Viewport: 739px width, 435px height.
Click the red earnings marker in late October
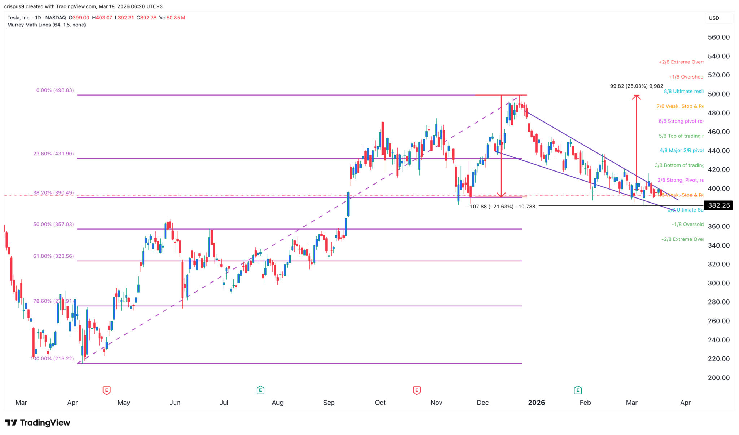pyautogui.click(x=417, y=390)
